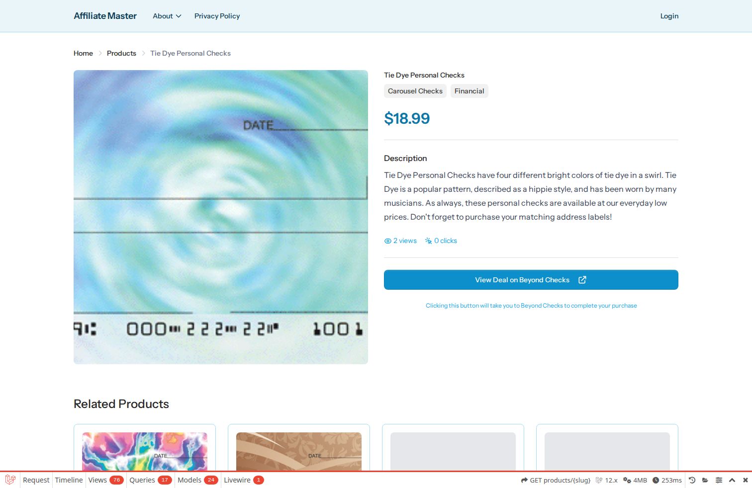The height and width of the screenshot is (488, 752).
Task: Open the Livewire debugbar tab
Action: [244, 480]
